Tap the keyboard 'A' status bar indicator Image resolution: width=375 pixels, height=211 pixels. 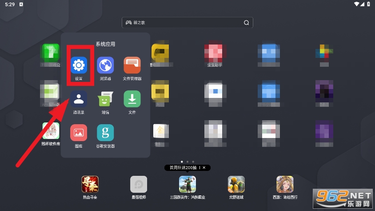(x=21, y=4)
